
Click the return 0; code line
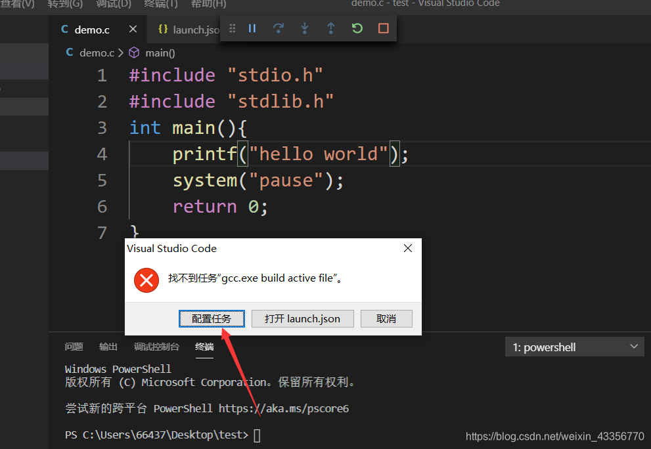click(220, 207)
